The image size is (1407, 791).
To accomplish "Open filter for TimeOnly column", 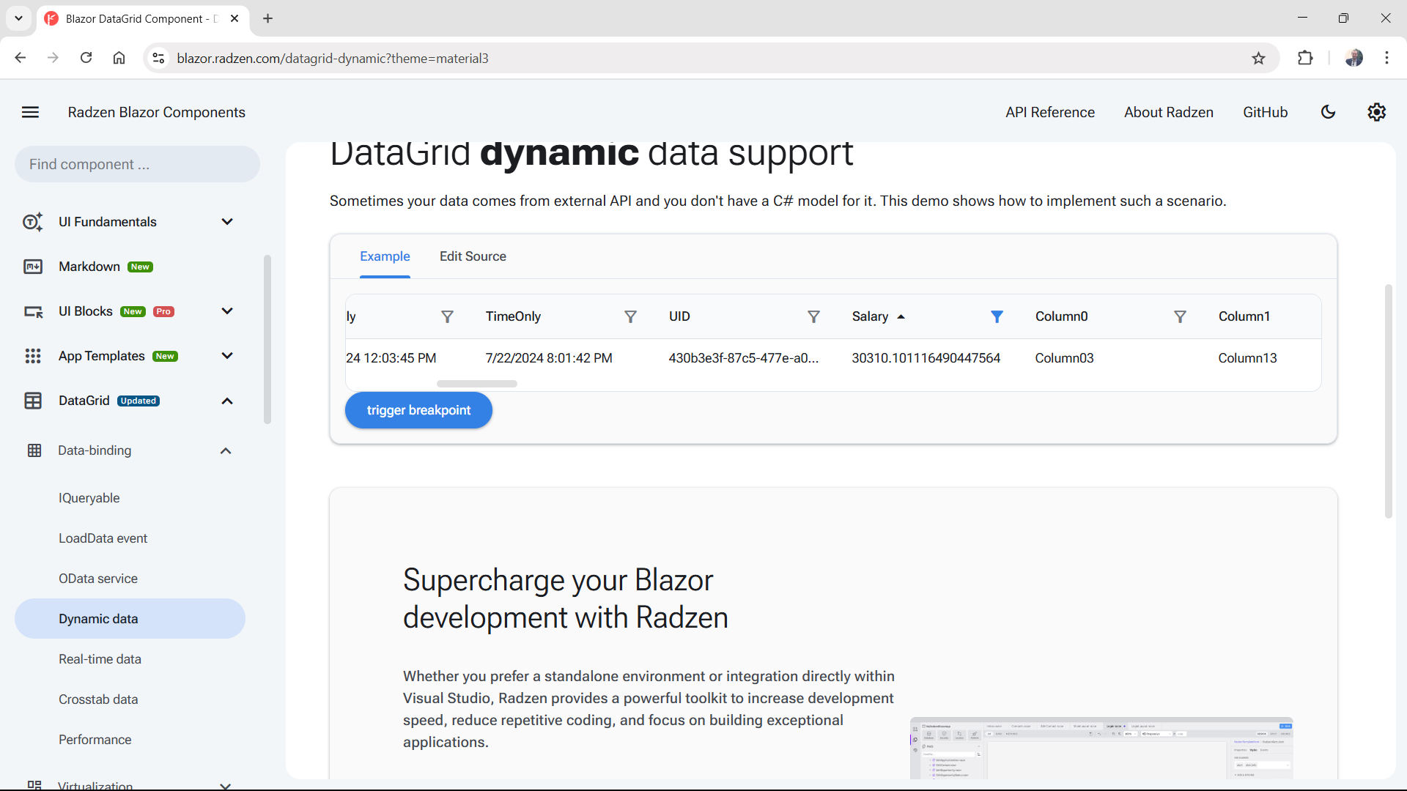I will pos(630,316).
